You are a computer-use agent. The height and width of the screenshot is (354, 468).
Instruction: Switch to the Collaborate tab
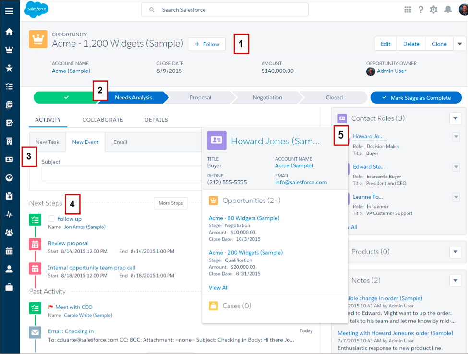click(103, 120)
